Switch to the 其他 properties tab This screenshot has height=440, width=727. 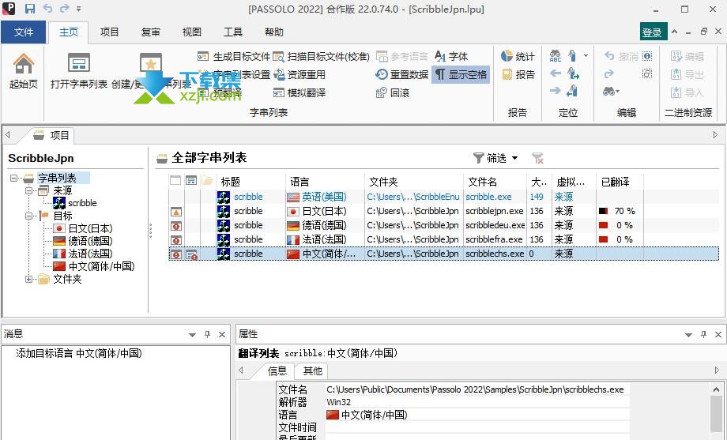tap(312, 371)
